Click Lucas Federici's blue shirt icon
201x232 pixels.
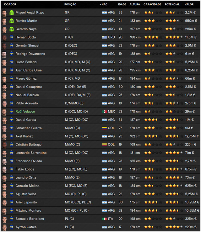click(12, 62)
